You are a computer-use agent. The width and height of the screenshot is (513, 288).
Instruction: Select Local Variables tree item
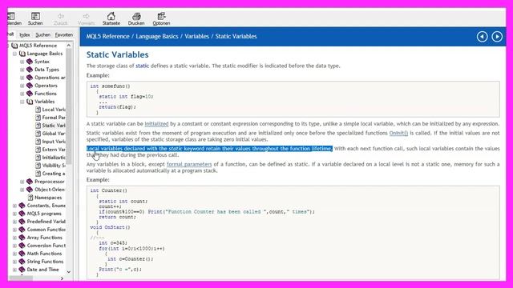click(54, 110)
